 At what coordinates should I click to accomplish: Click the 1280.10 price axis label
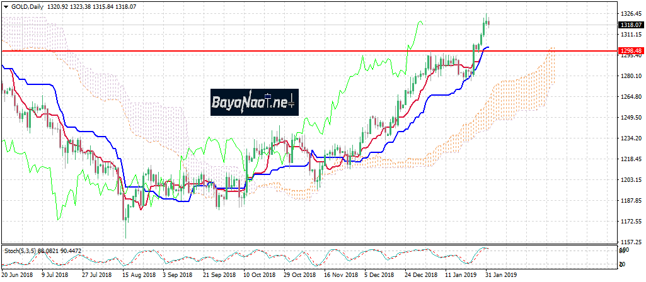point(630,76)
